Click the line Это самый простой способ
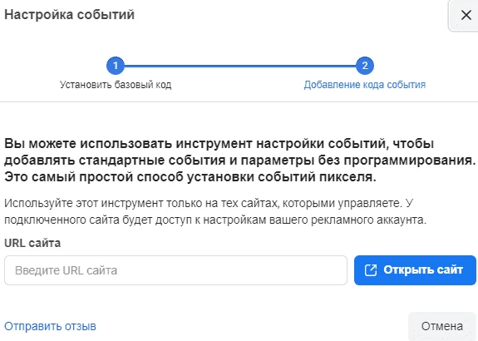The image size is (478, 341). (x=190, y=177)
